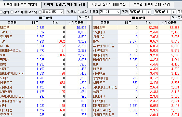
Task: Switch to 외국계 일별/누적매매 상위 tab
Action: [64, 5]
